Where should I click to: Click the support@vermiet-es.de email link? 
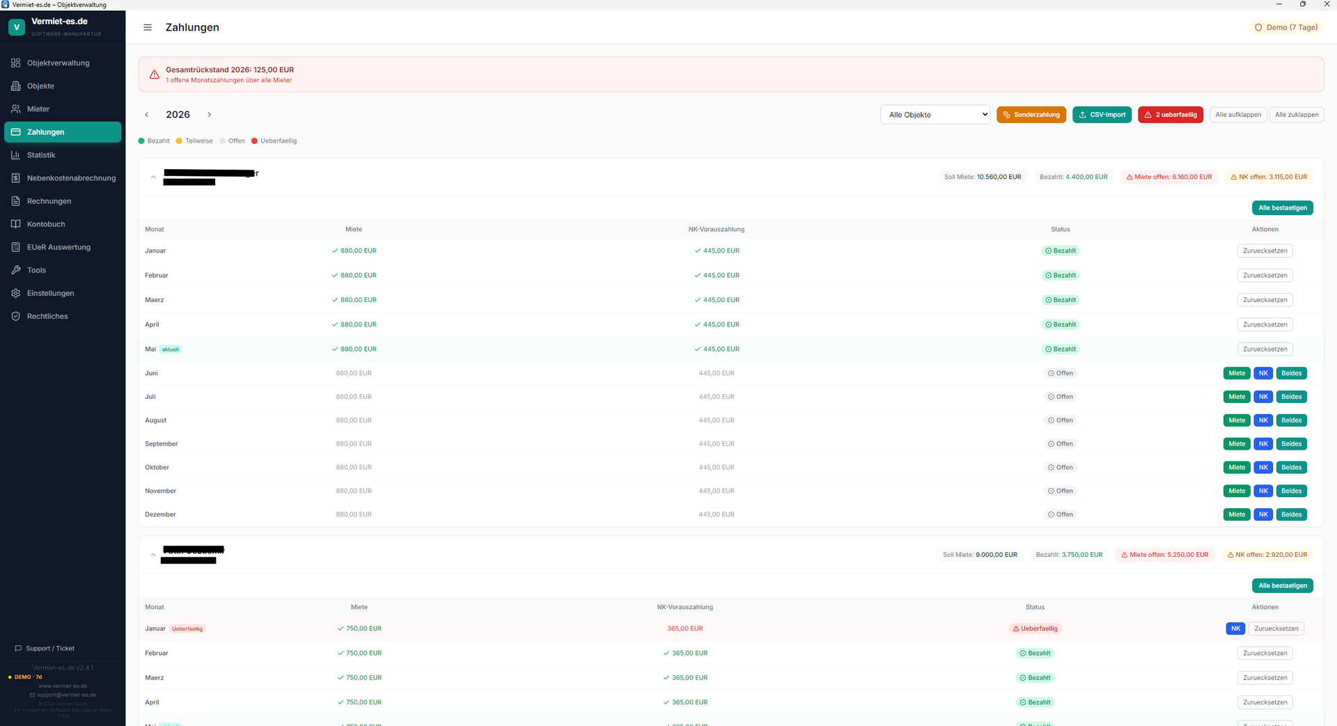point(63,695)
